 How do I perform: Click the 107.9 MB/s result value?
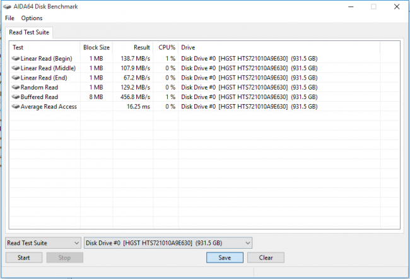(135, 68)
